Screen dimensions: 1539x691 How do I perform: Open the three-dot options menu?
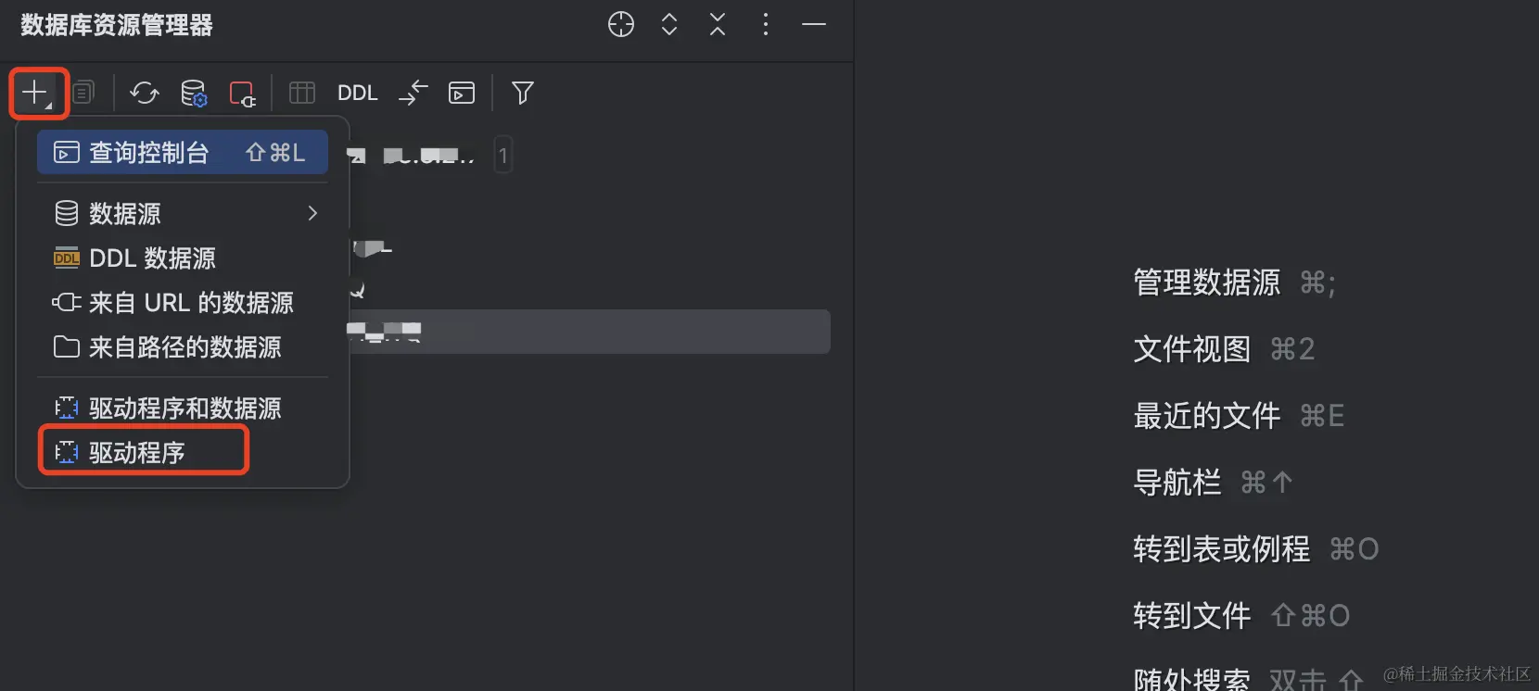(766, 24)
